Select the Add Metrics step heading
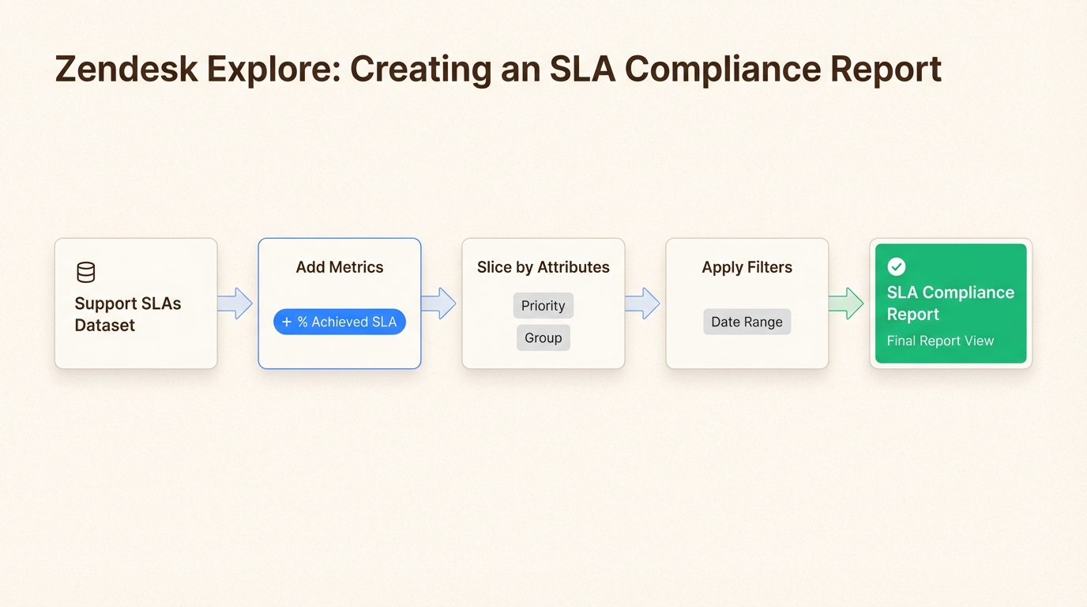The height and width of the screenshot is (607, 1087). click(x=340, y=267)
